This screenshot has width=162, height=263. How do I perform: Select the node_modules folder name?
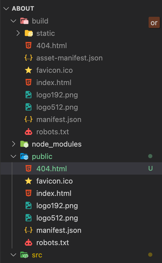(x=57, y=144)
